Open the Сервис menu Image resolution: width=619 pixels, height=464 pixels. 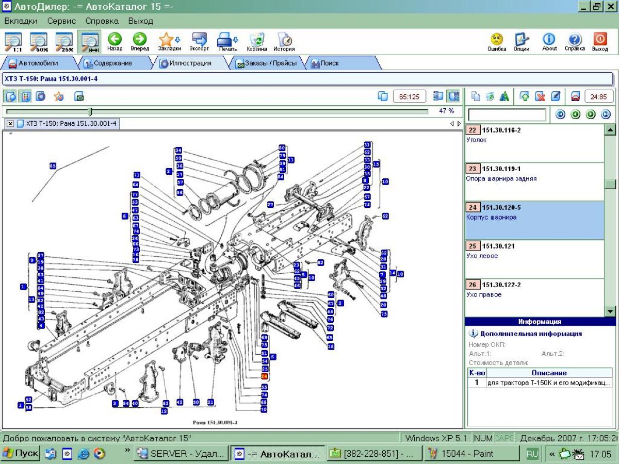[x=61, y=21]
